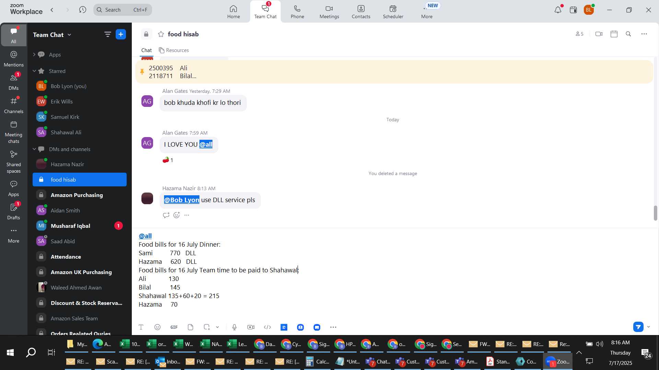
Task: Record an audio message
Action: [x=234, y=328]
